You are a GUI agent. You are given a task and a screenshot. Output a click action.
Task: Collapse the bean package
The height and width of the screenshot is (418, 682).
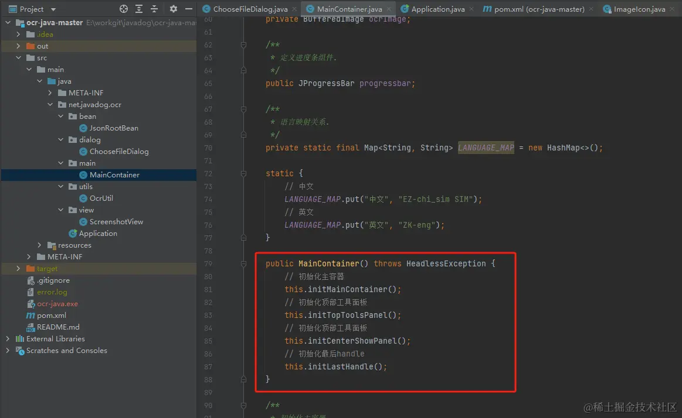click(60, 116)
